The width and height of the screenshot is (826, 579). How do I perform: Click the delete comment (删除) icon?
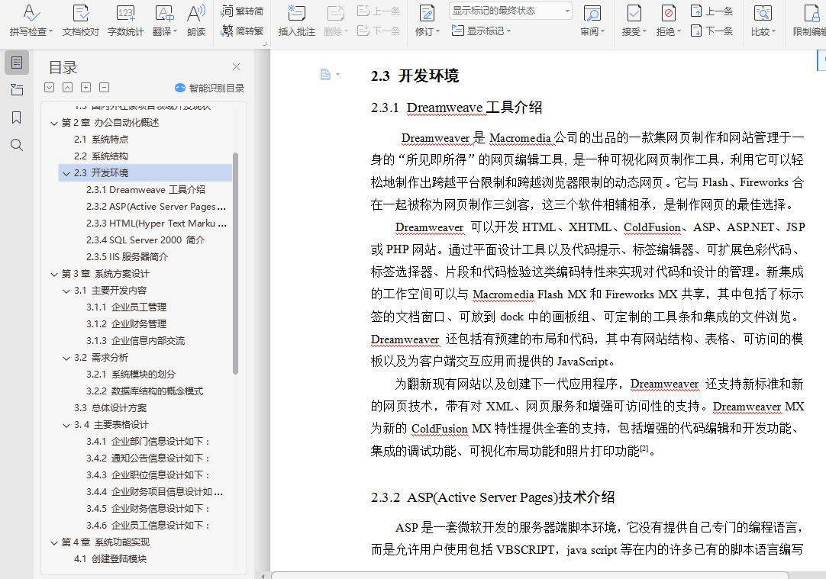336,14
